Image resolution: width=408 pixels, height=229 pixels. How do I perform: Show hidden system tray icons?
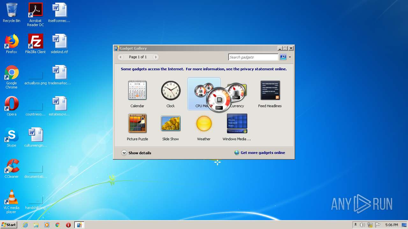tap(355, 225)
